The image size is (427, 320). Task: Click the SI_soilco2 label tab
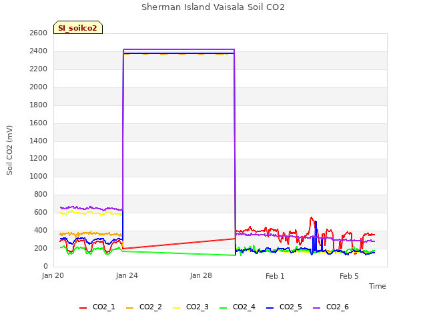pos(78,27)
